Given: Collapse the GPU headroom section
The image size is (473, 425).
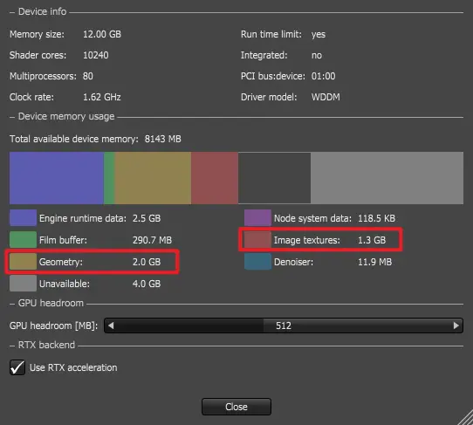Looking at the screenshot, I should pos(12,304).
